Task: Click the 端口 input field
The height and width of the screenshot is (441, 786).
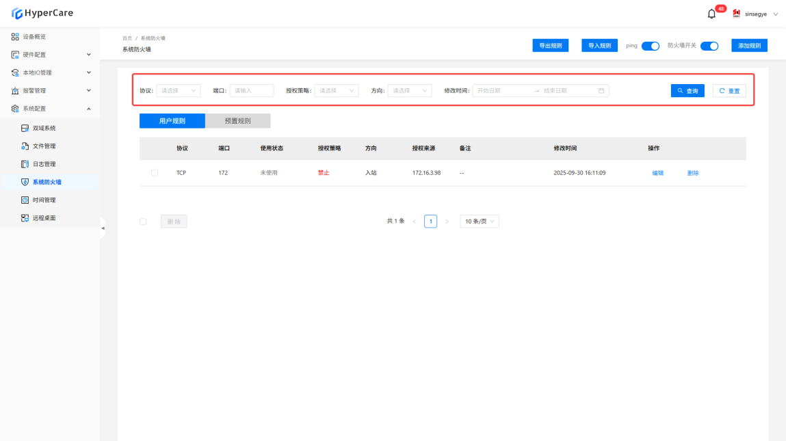Action: coord(251,90)
